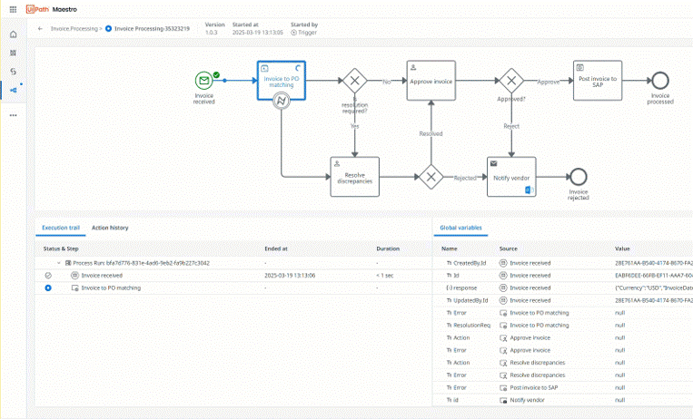Open the process instances icon in the sidebar

click(13, 89)
